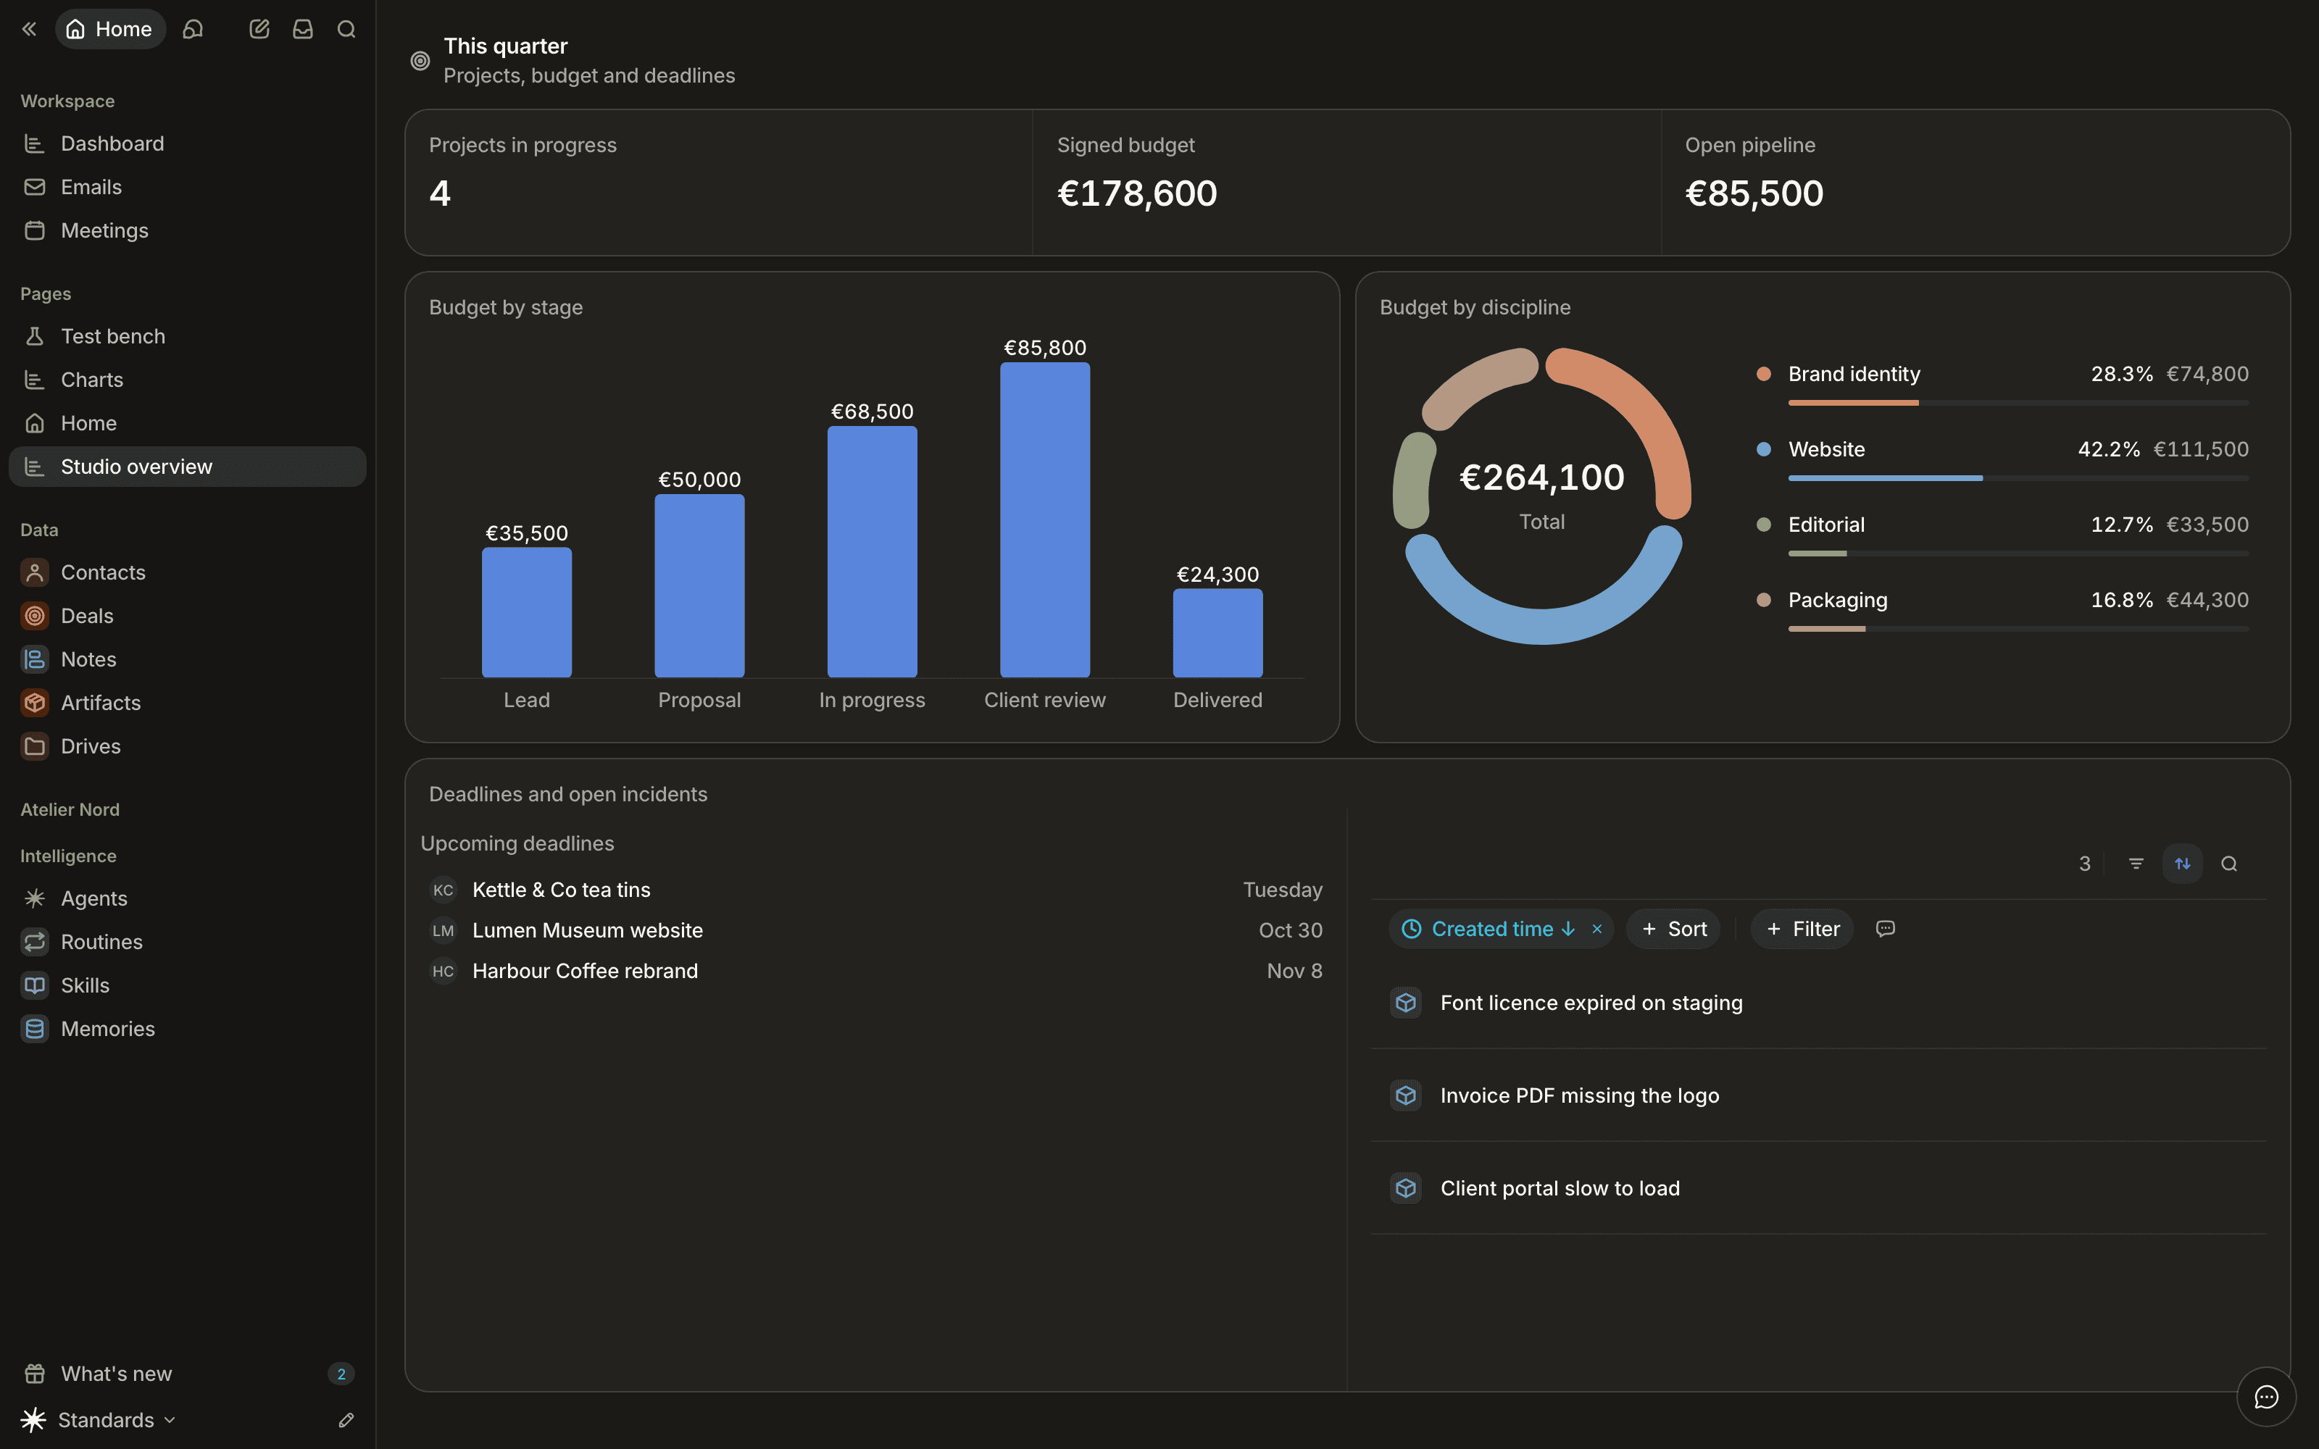Open the compose new note icon
The height and width of the screenshot is (1449, 2319).
tap(259, 29)
